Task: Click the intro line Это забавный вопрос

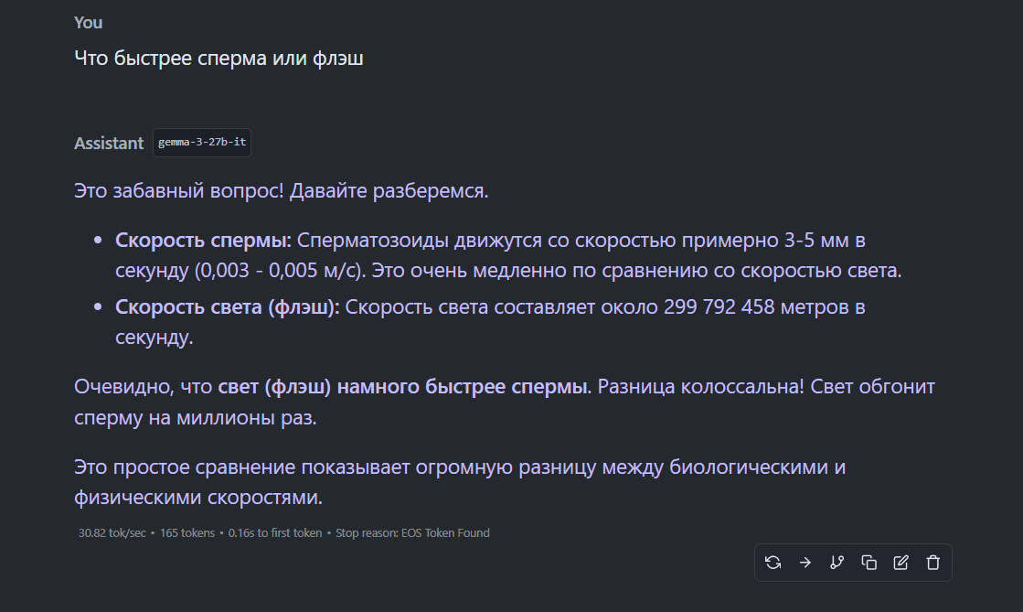Action: pos(282,190)
